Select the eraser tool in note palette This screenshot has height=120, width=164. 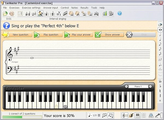click(160, 25)
